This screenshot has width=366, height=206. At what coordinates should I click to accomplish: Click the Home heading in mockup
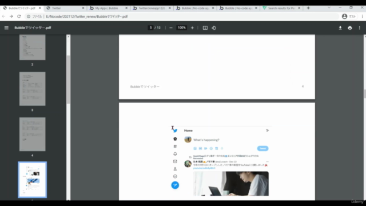(188, 130)
